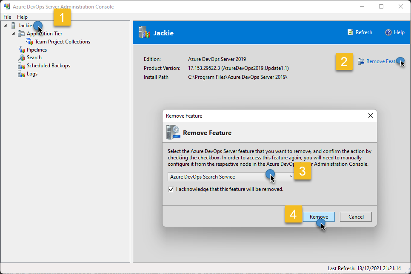Collapse the Application Tier tree node
The image size is (411, 274).
coord(14,34)
